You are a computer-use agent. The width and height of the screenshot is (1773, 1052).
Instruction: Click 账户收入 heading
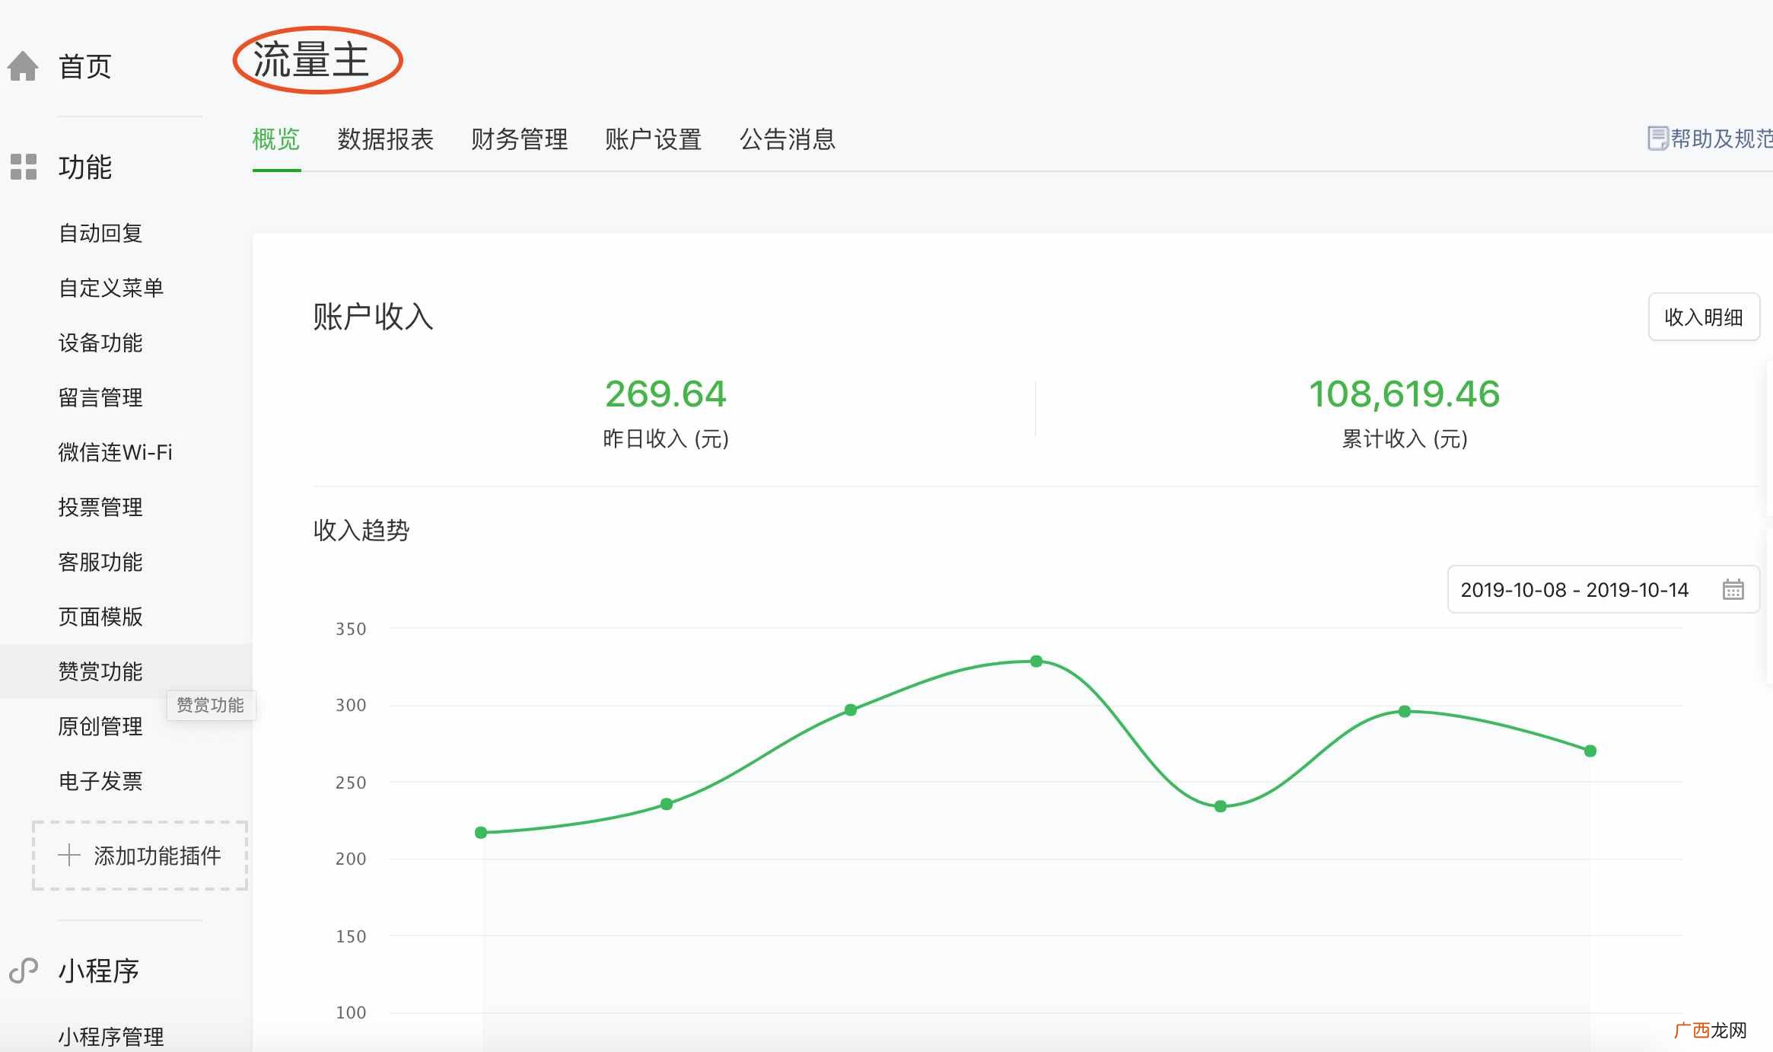coord(373,317)
